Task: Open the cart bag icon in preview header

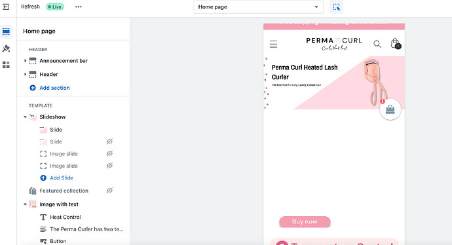Action: point(396,43)
